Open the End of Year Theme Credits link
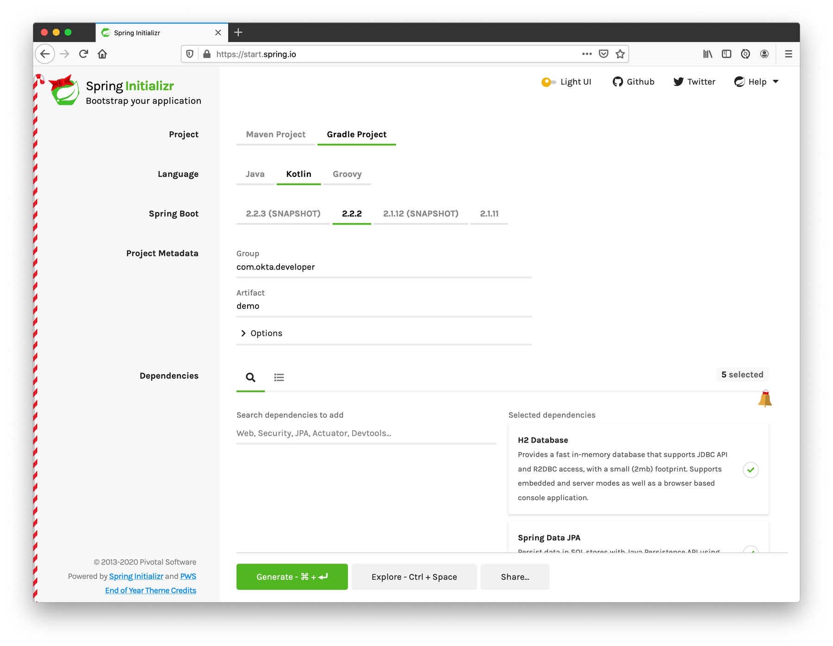 150,590
